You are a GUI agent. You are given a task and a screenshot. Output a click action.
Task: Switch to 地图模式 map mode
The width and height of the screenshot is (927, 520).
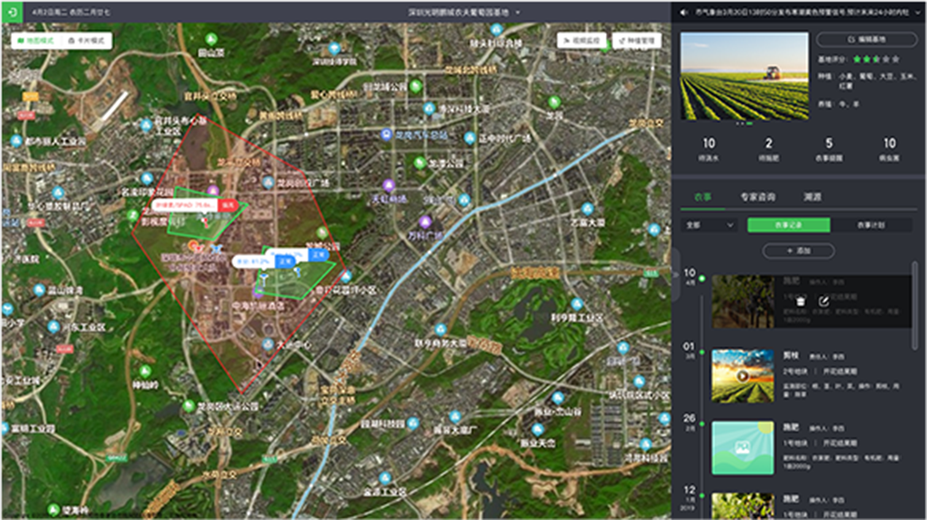coord(36,40)
